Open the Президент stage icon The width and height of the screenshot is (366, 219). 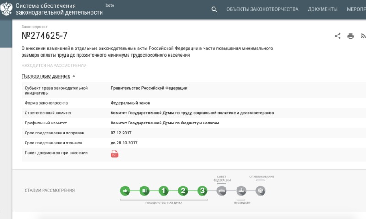(x=242, y=191)
